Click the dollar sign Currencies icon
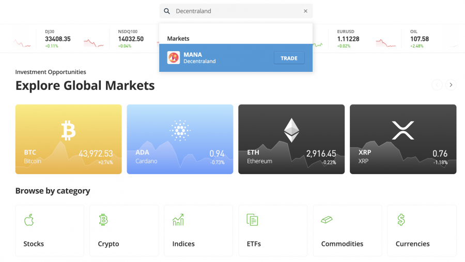Viewport: 465px width, 262px height. point(401,220)
